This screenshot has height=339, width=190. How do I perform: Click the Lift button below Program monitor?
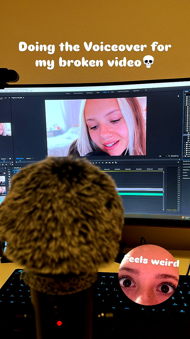point(106,163)
